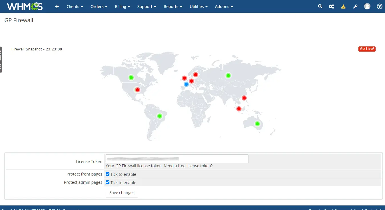Toggle the Protect admin pages checkbox
Image resolution: width=385 pixels, height=210 pixels.
pyautogui.click(x=108, y=182)
